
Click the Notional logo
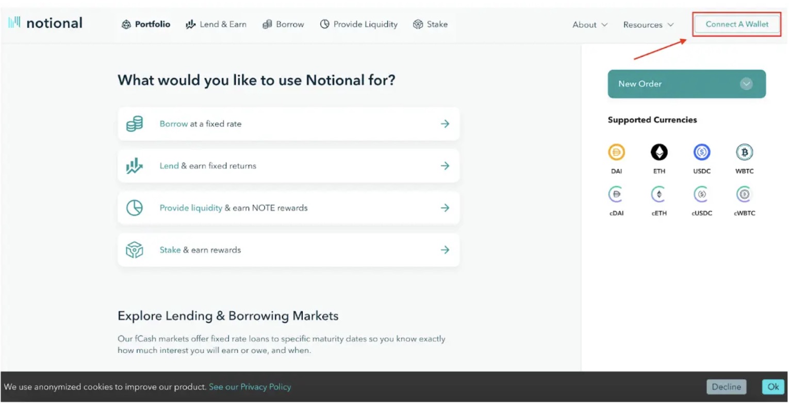click(45, 23)
